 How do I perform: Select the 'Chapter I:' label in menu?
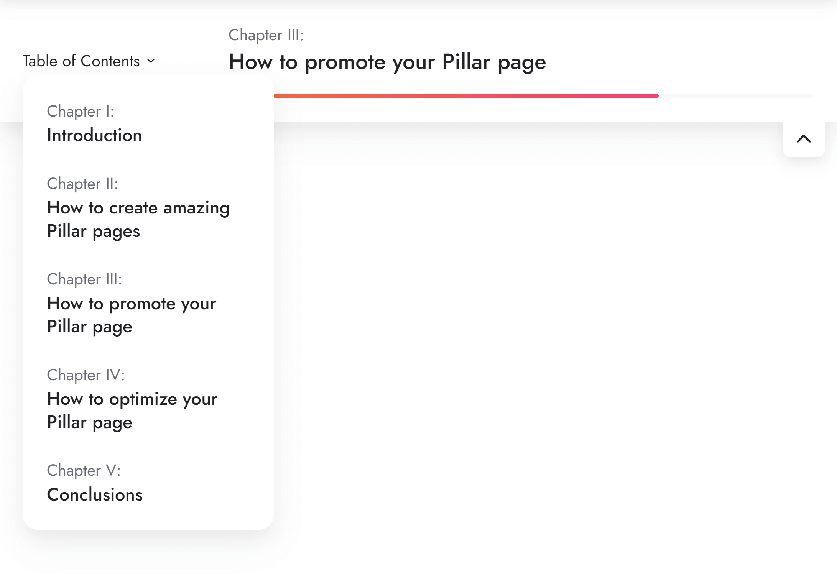pyautogui.click(x=80, y=111)
